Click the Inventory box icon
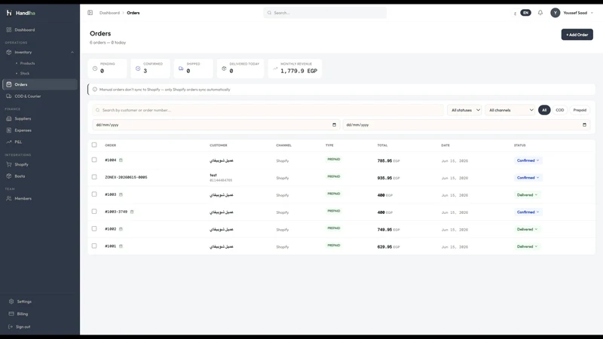This screenshot has width=603, height=339. pyautogui.click(x=9, y=52)
